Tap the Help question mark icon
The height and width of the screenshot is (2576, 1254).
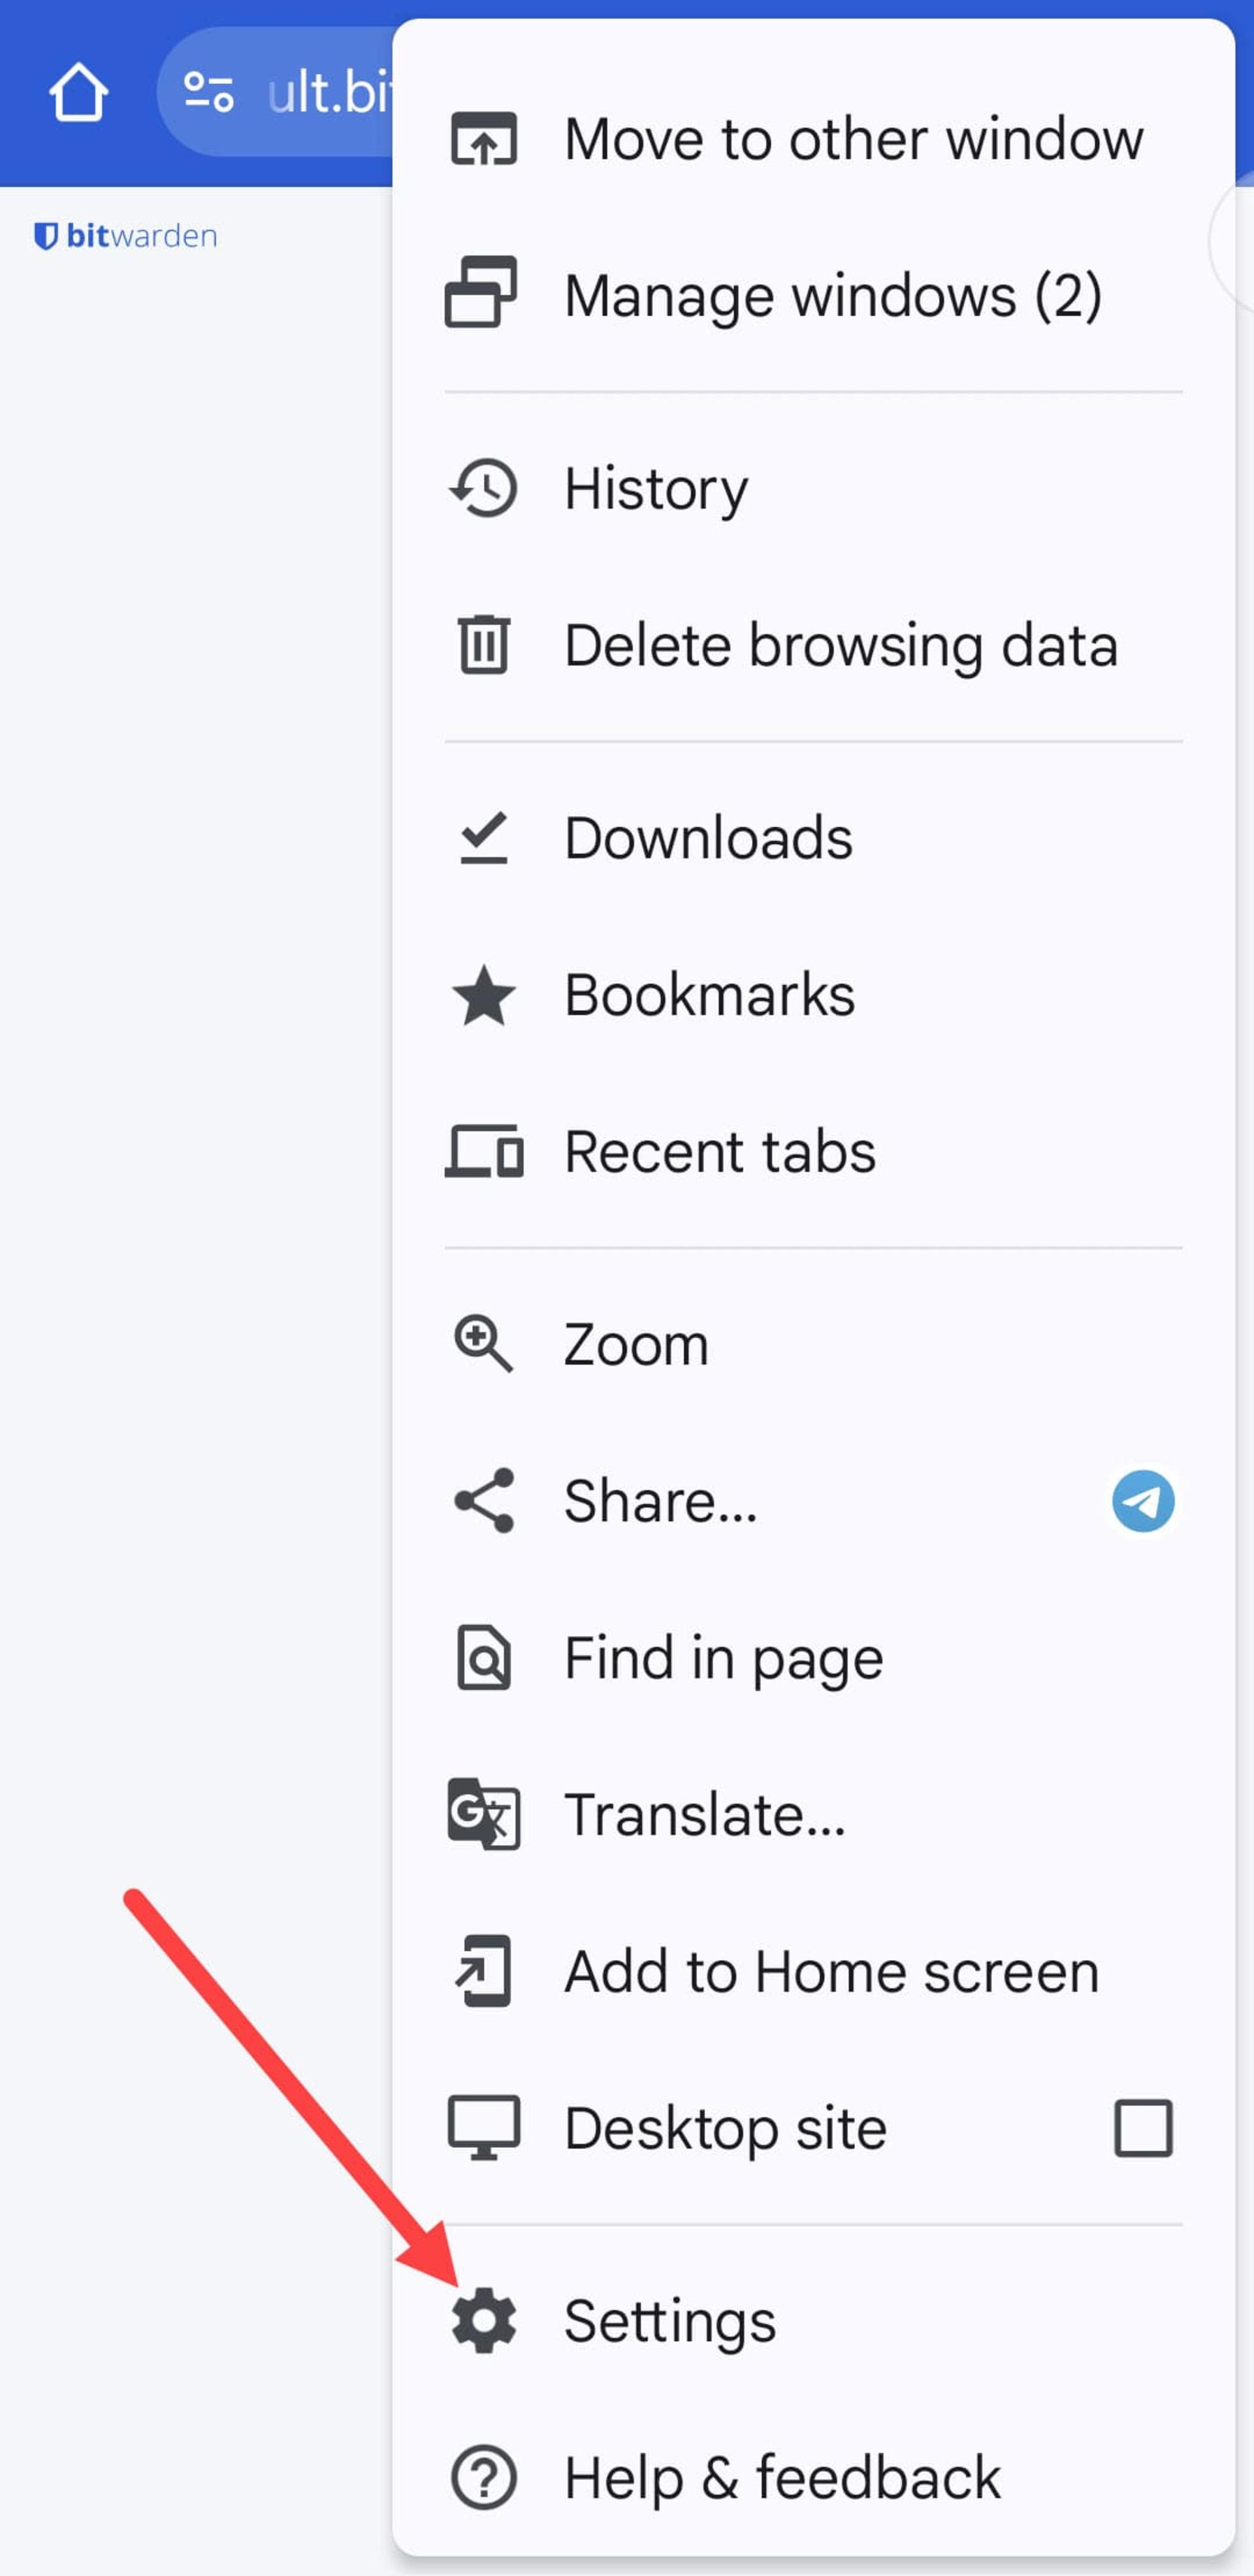click(483, 2477)
